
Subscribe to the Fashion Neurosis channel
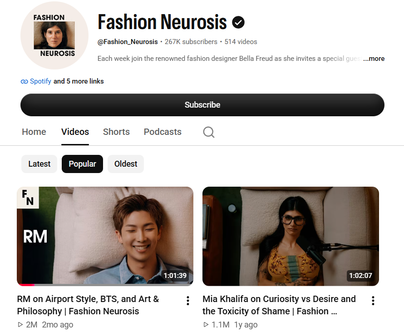[x=202, y=105]
